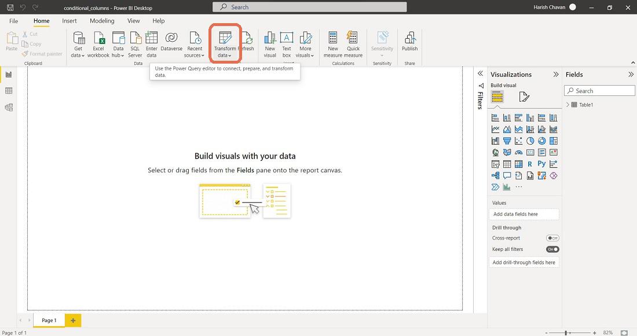Select the Pie chart visual
The image size is (637, 336).
coord(530,141)
